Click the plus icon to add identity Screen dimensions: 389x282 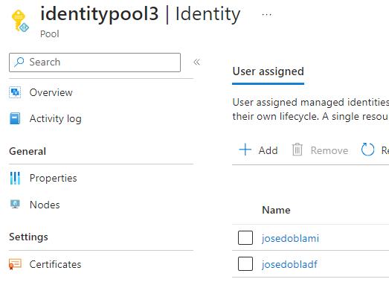245,150
